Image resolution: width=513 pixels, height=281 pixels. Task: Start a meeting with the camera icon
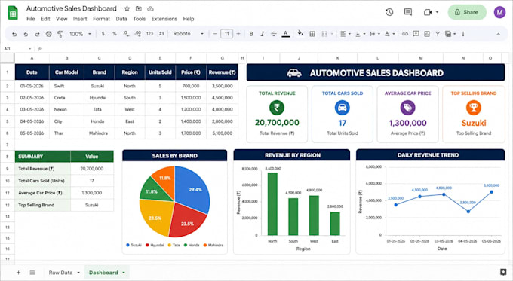[x=427, y=12]
